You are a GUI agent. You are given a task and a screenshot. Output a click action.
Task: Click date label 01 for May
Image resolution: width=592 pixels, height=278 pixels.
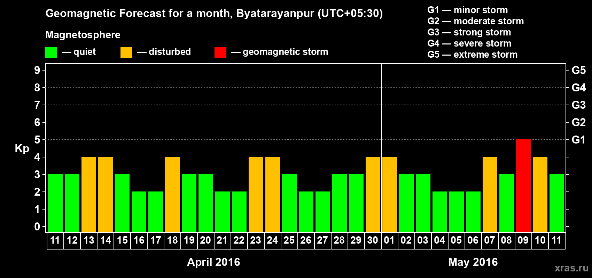[390, 240]
